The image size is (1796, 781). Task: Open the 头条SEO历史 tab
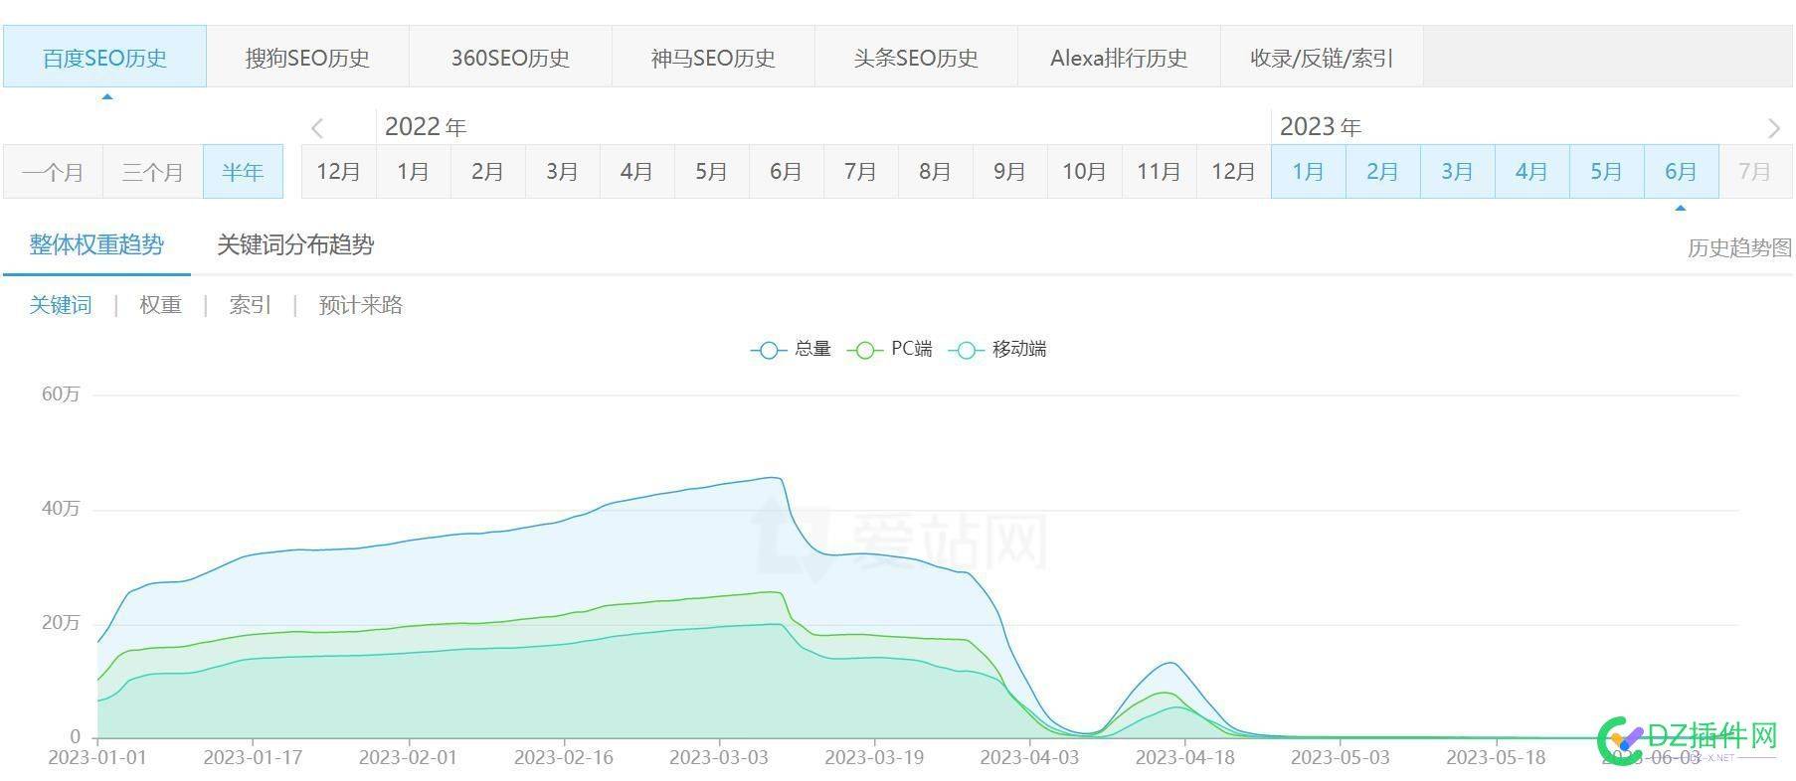(x=916, y=58)
